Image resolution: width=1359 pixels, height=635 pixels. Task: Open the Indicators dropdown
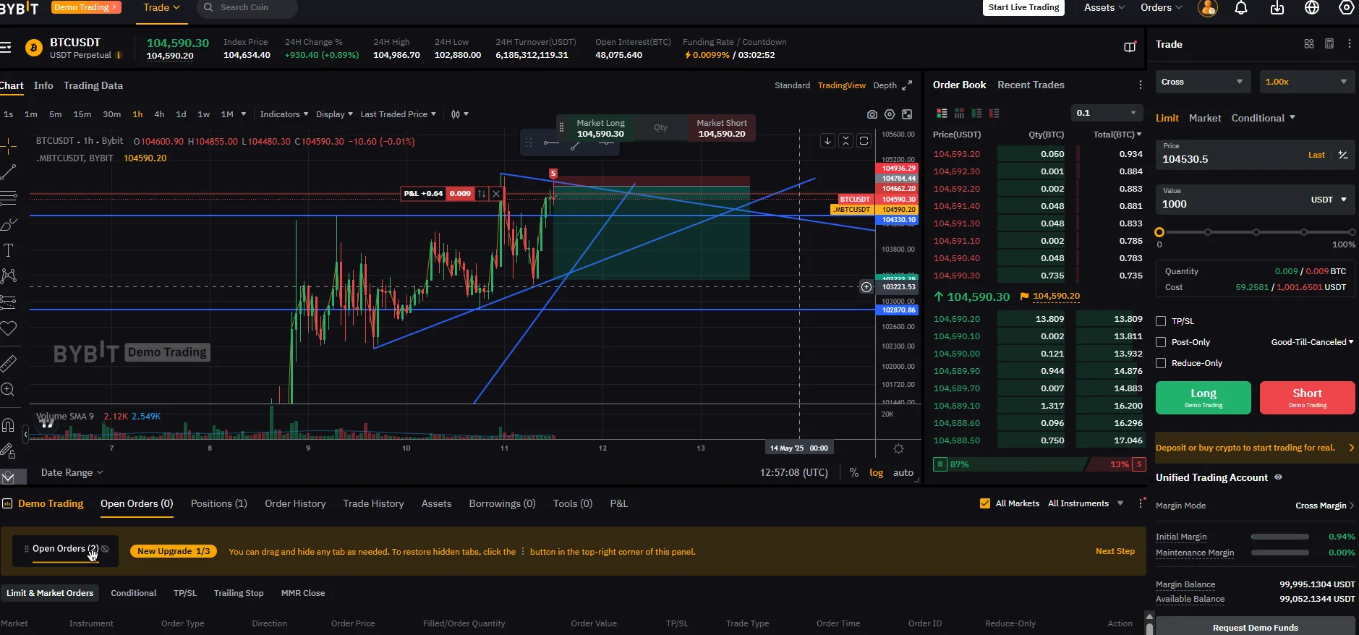click(x=284, y=114)
